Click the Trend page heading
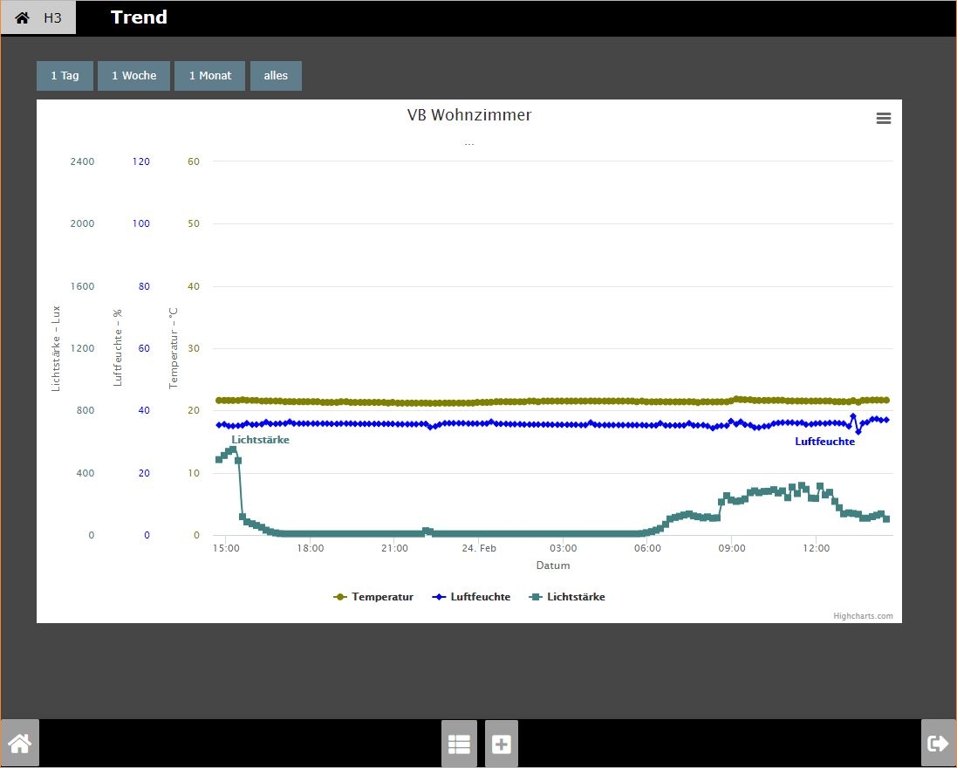Viewport: 957px width, 768px height. tap(139, 17)
